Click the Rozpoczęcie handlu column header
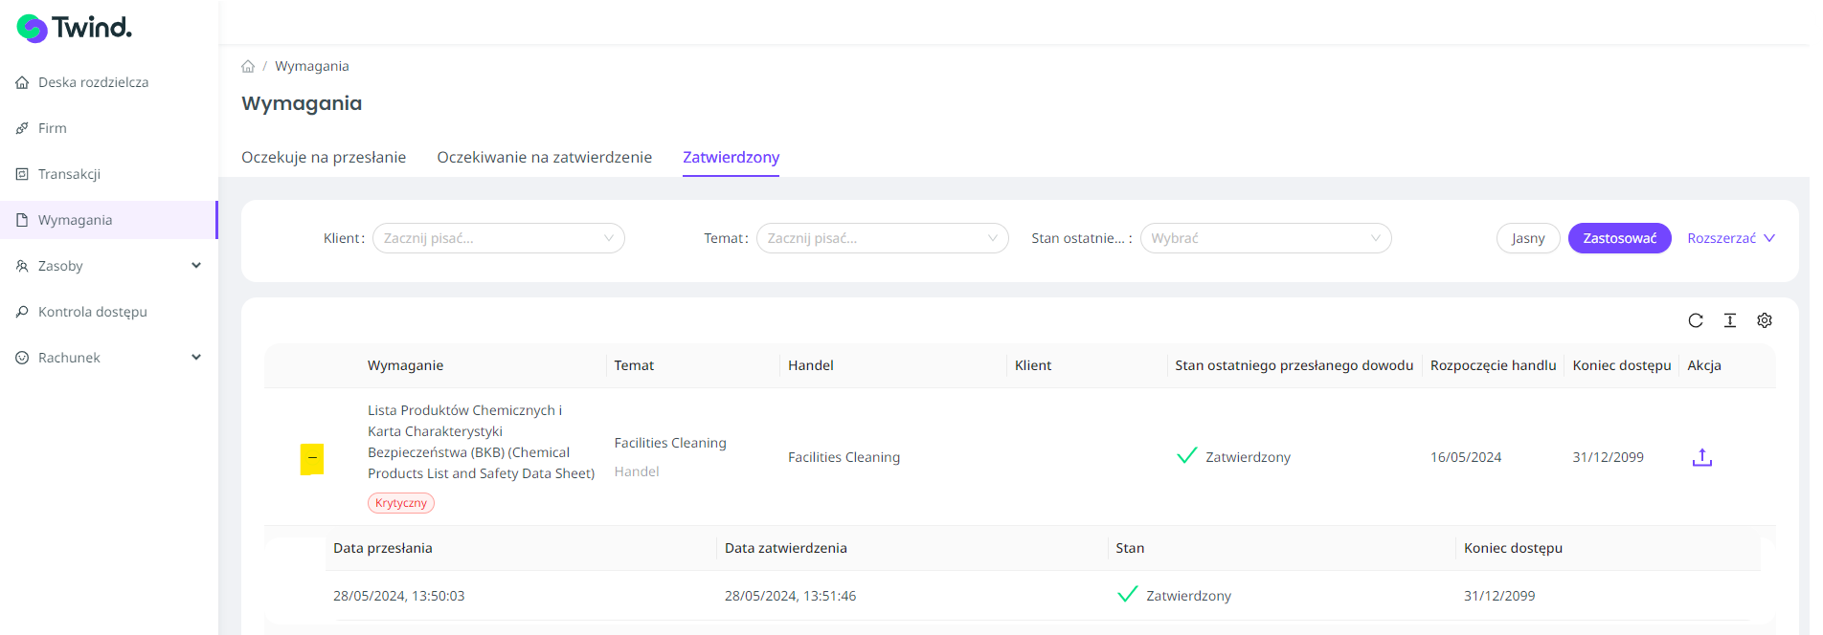1823x635 pixels. (x=1493, y=365)
